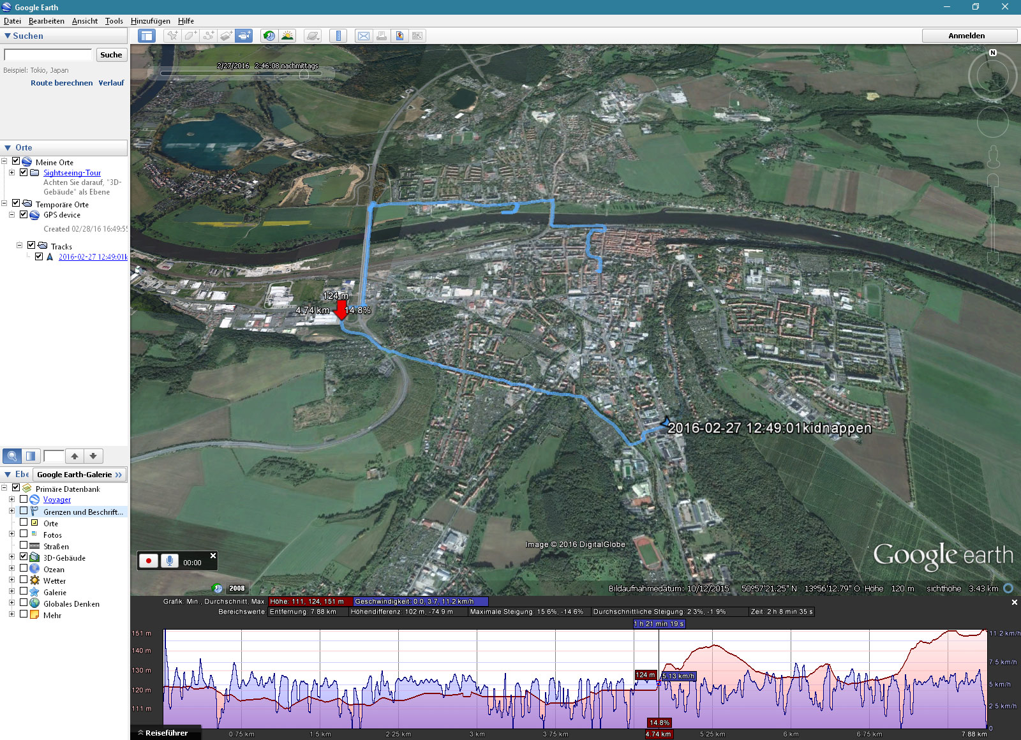Click the email envelope icon
1021x740 pixels.
coord(364,36)
